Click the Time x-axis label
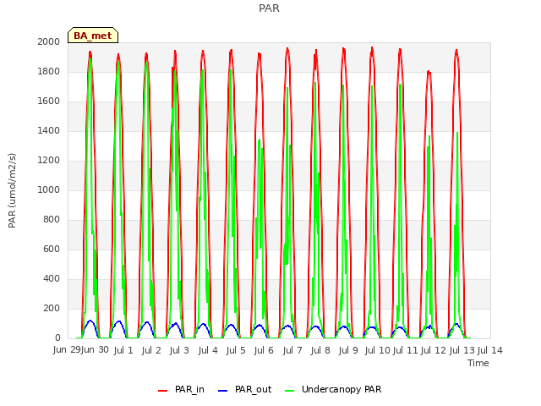This screenshot has width=541, height=406. click(x=478, y=363)
